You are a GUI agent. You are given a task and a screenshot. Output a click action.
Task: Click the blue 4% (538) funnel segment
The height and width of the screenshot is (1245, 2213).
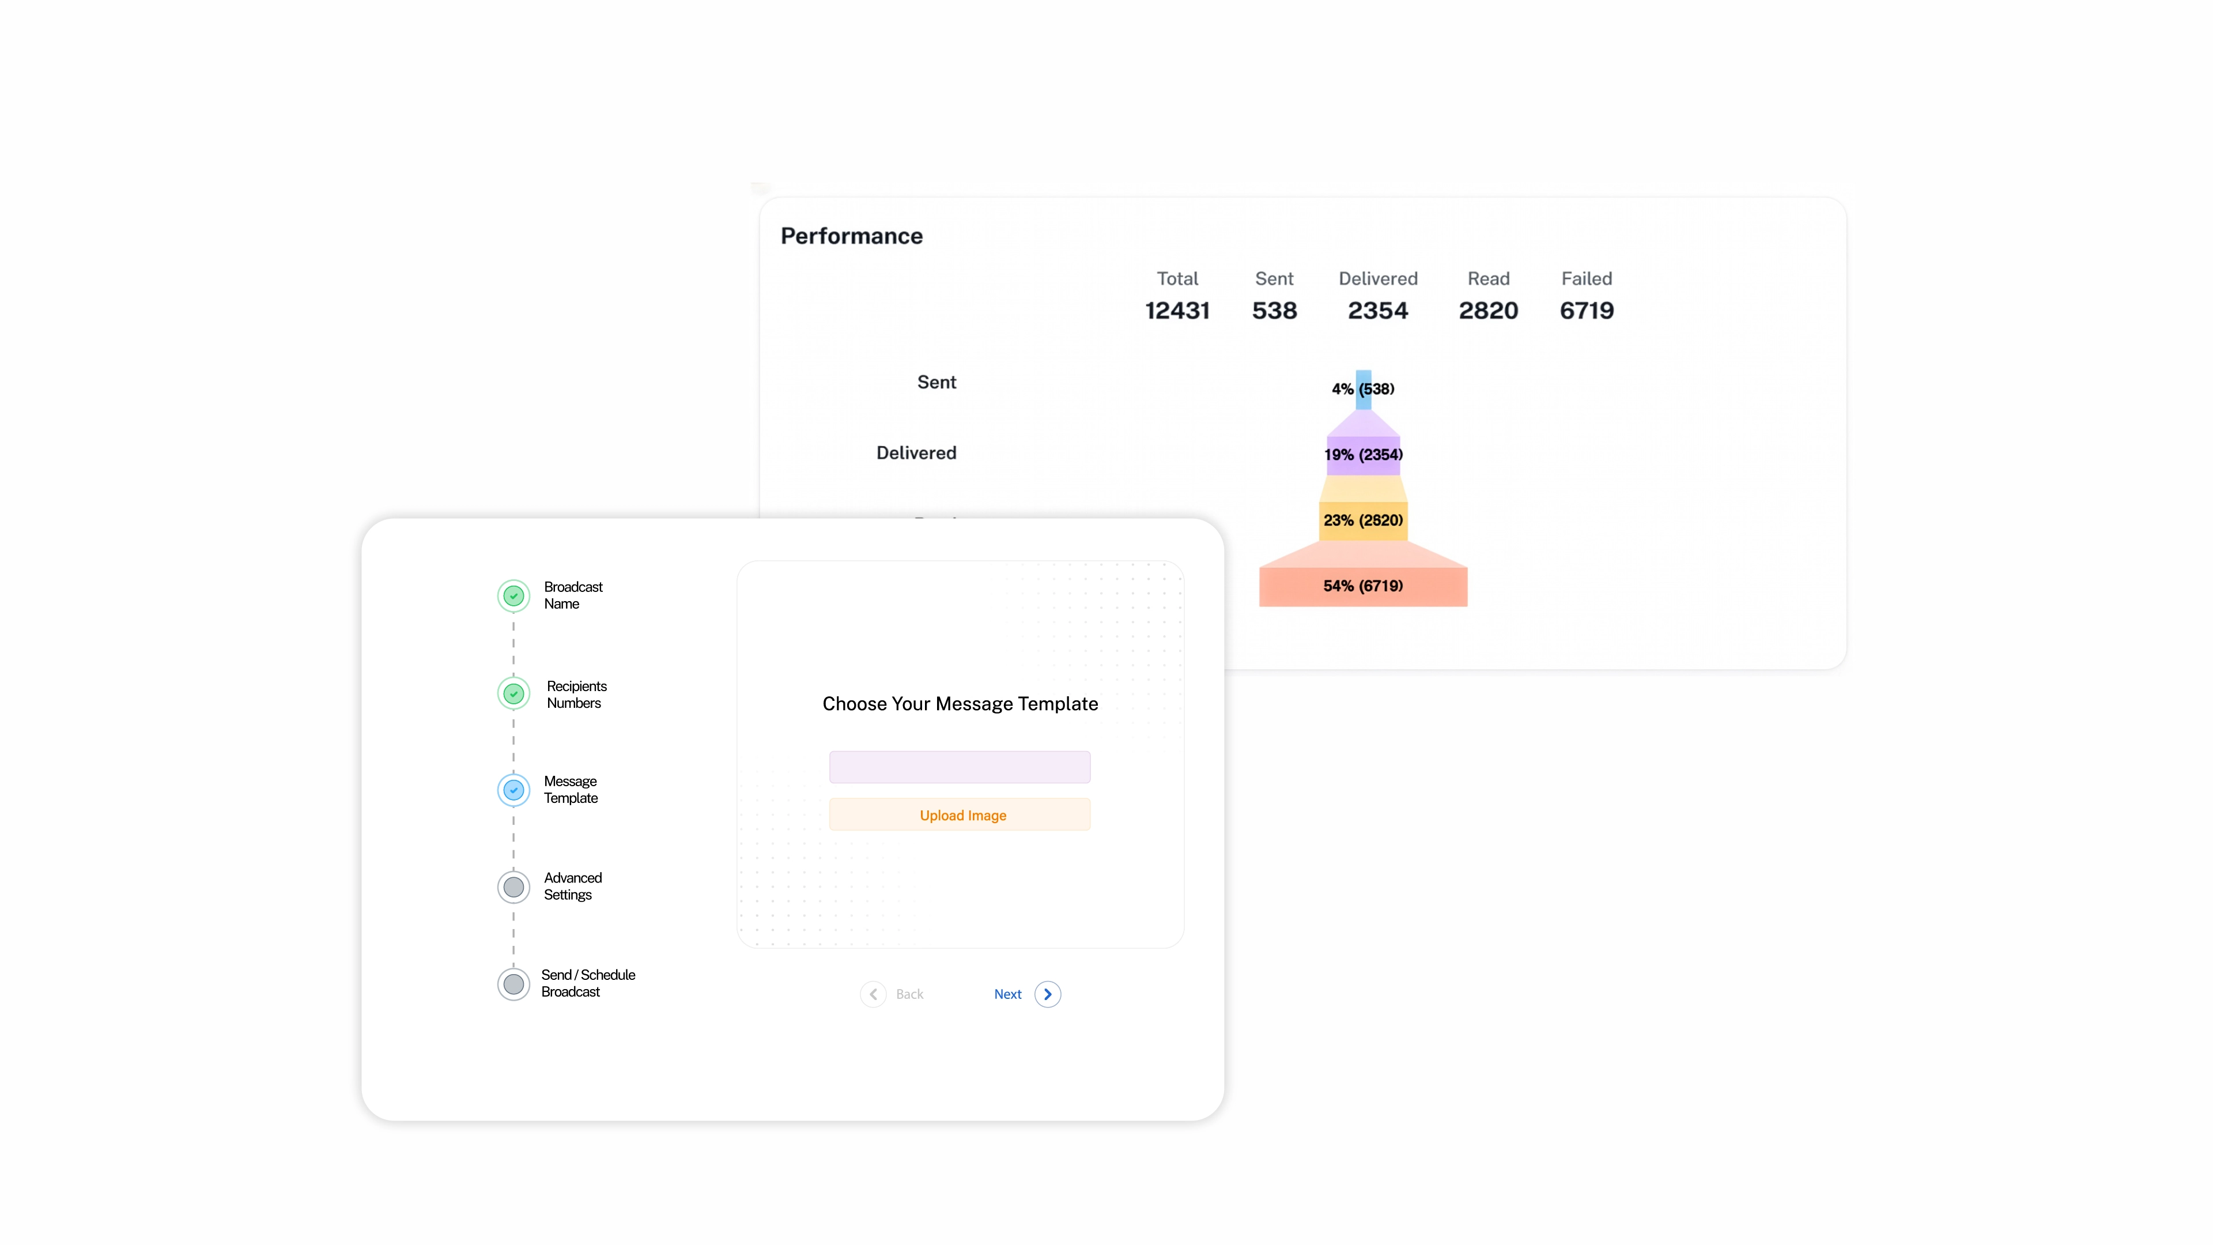click(x=1364, y=389)
